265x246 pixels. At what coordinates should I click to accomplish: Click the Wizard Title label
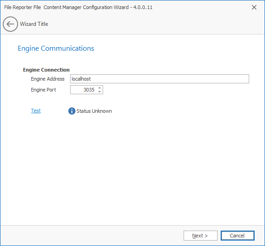tap(34, 24)
